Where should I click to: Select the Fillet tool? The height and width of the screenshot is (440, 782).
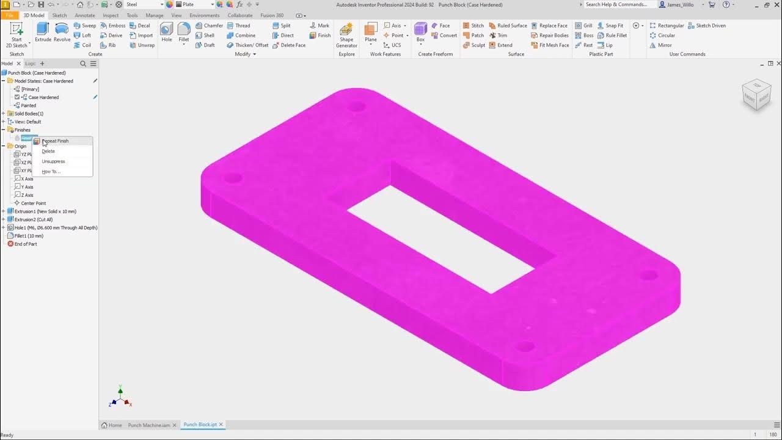[184, 32]
